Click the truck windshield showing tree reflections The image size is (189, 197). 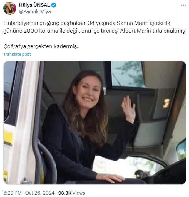click(x=127, y=74)
